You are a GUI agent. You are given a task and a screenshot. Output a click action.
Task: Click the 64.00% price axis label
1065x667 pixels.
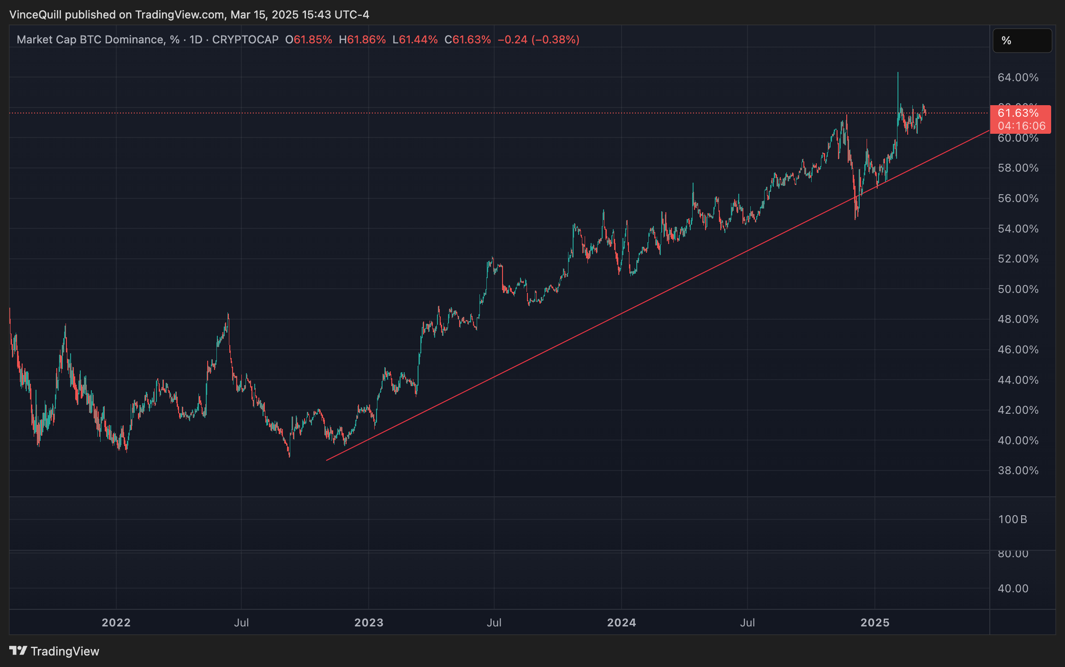(x=1018, y=77)
